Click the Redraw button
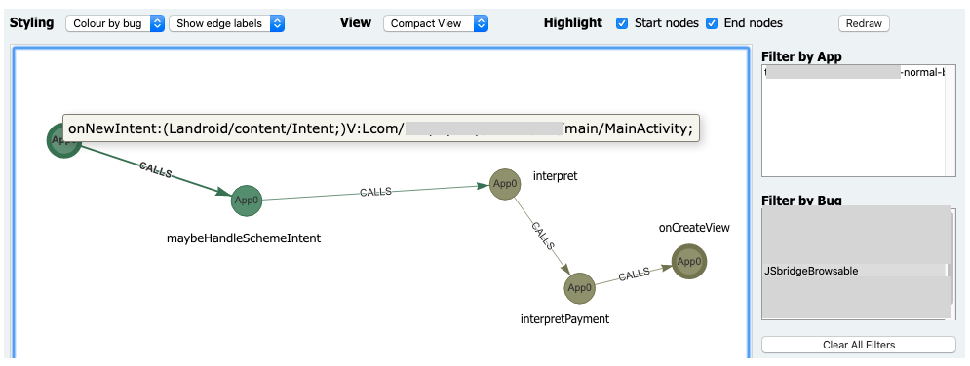Image resolution: width=970 pixels, height=366 pixels. (x=864, y=23)
